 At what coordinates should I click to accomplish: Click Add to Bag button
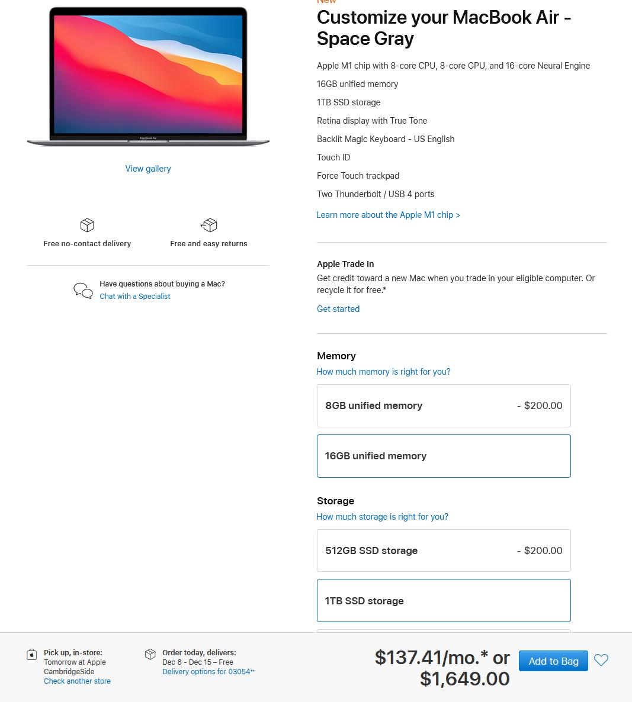(553, 661)
